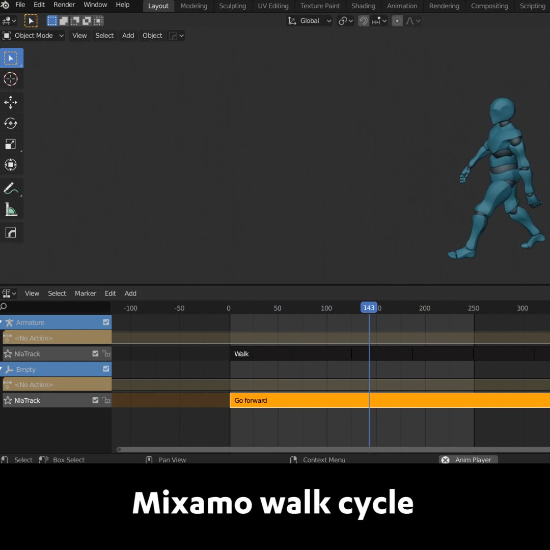Collapse the Armature channel group
The image size is (550, 550).
click(2, 322)
